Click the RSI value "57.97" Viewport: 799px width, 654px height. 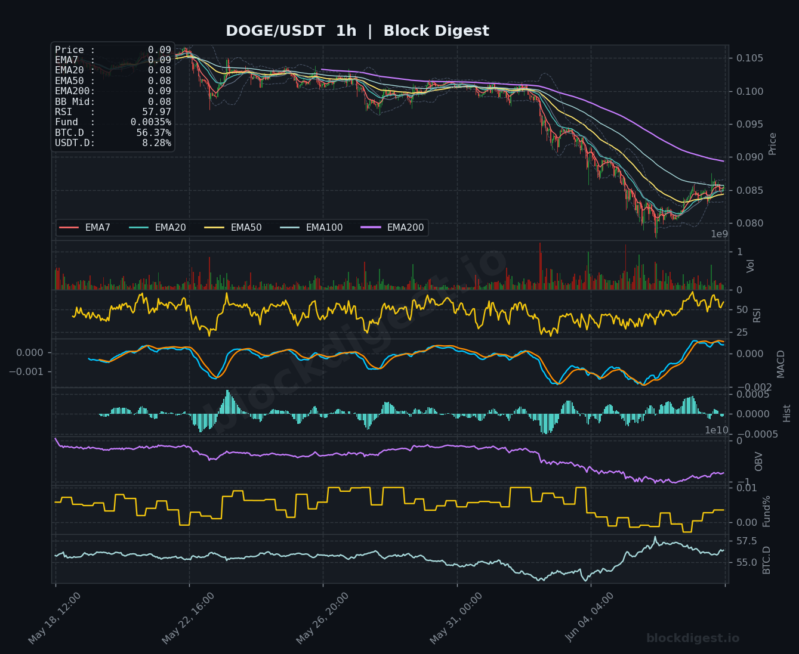point(156,112)
